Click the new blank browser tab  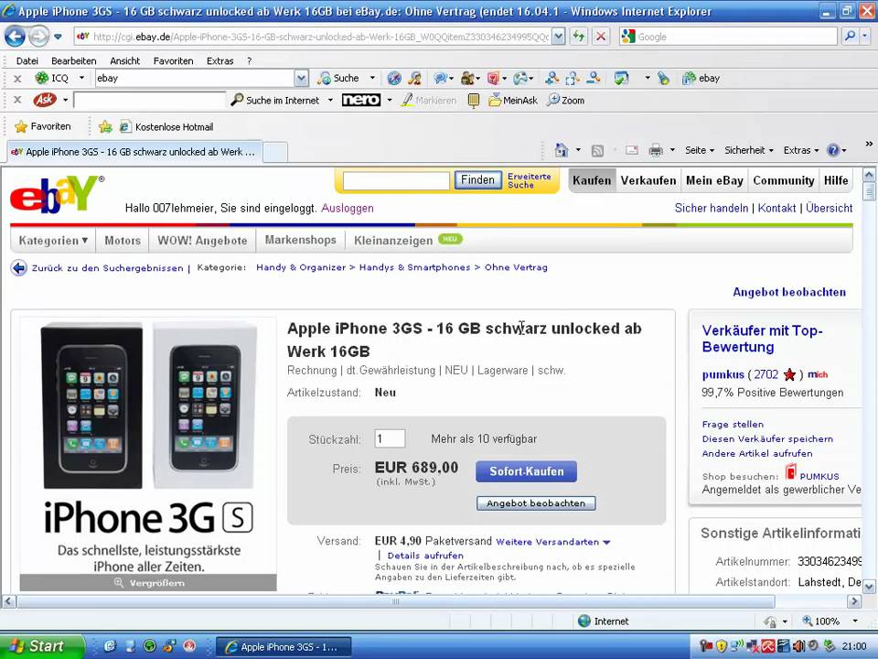coord(275,151)
